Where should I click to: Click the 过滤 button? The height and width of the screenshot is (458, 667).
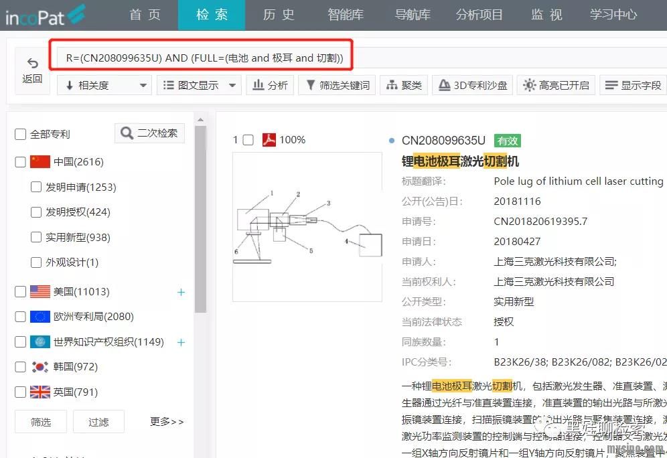98,422
